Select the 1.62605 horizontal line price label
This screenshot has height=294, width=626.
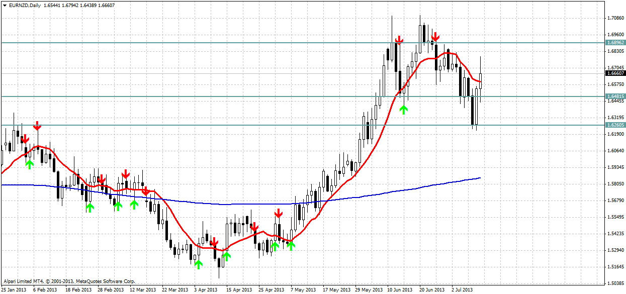click(x=615, y=125)
